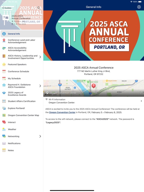Click Lloyd Center label on the map
Image resolution: width=144 pixels, height=192 pixels.
(x=111, y=81)
